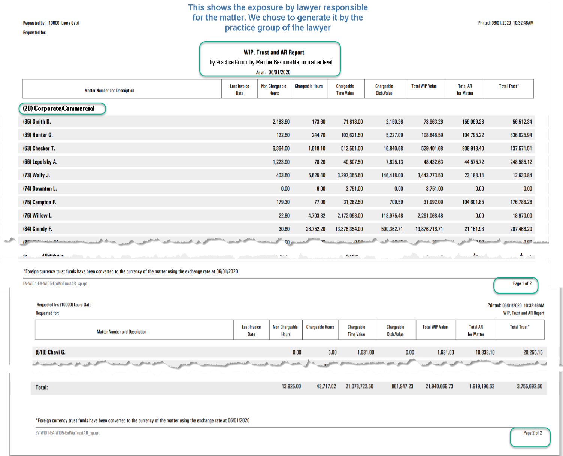Viewport: 563px width, 456px height.
Task: Select the total trust amount 3,755,692.60
Action: pyautogui.click(x=530, y=386)
